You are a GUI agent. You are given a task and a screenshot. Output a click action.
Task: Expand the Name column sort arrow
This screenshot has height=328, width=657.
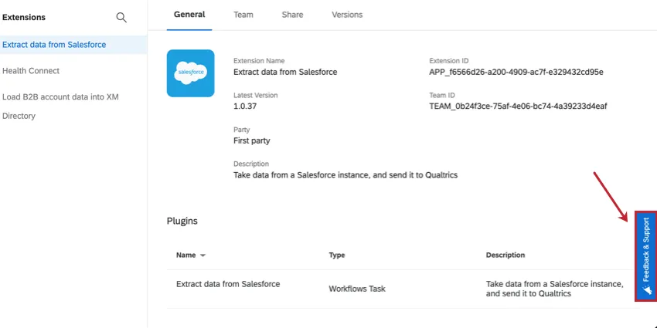pos(203,255)
